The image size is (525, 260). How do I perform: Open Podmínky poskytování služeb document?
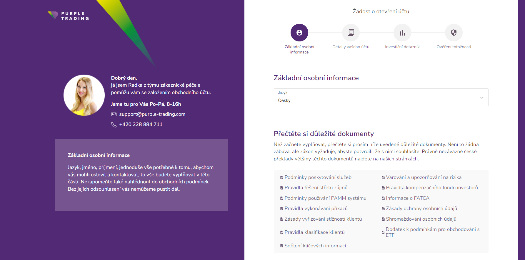tap(318, 177)
